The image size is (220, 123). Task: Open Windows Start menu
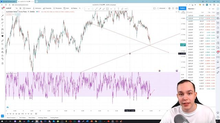coord(2,122)
